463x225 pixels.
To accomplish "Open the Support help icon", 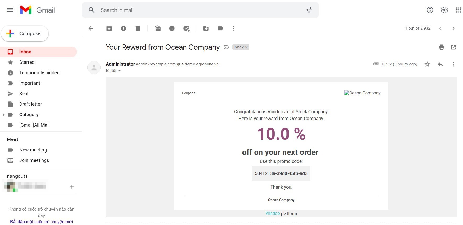I will [x=430, y=10].
